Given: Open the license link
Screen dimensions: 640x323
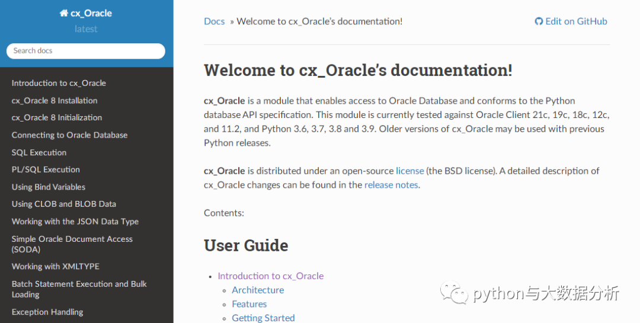Looking at the screenshot, I should tap(410, 171).
